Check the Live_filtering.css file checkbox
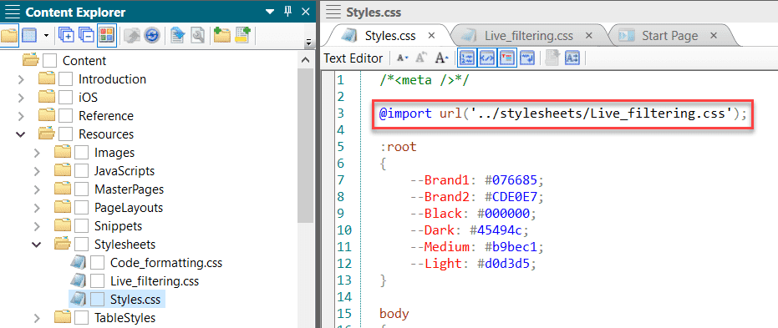Viewport: 778px width, 328px height. (97, 281)
